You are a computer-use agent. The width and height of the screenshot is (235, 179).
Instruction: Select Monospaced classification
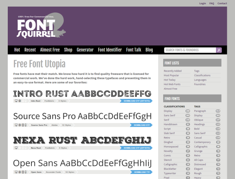[x=171, y=146]
